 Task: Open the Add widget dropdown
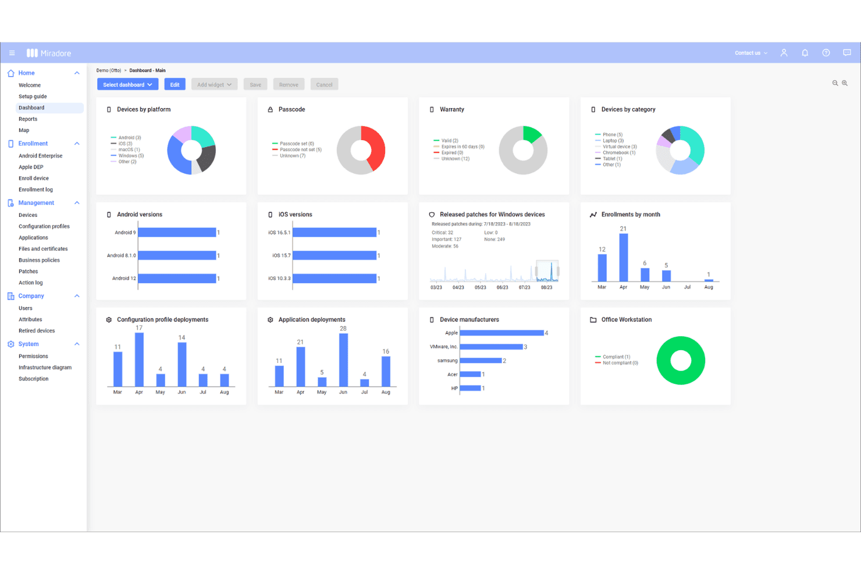tap(214, 85)
